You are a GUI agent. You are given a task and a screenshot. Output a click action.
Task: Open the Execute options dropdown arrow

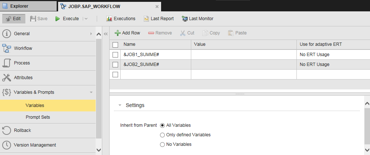coord(86,19)
